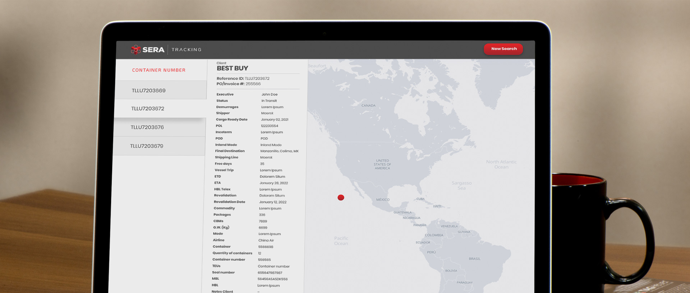Click the Packages value 336
The width and height of the screenshot is (690, 293).
[262, 215]
